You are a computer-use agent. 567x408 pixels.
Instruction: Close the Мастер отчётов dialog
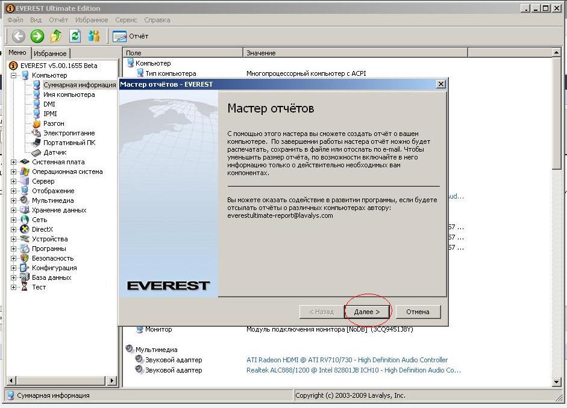[x=440, y=84]
